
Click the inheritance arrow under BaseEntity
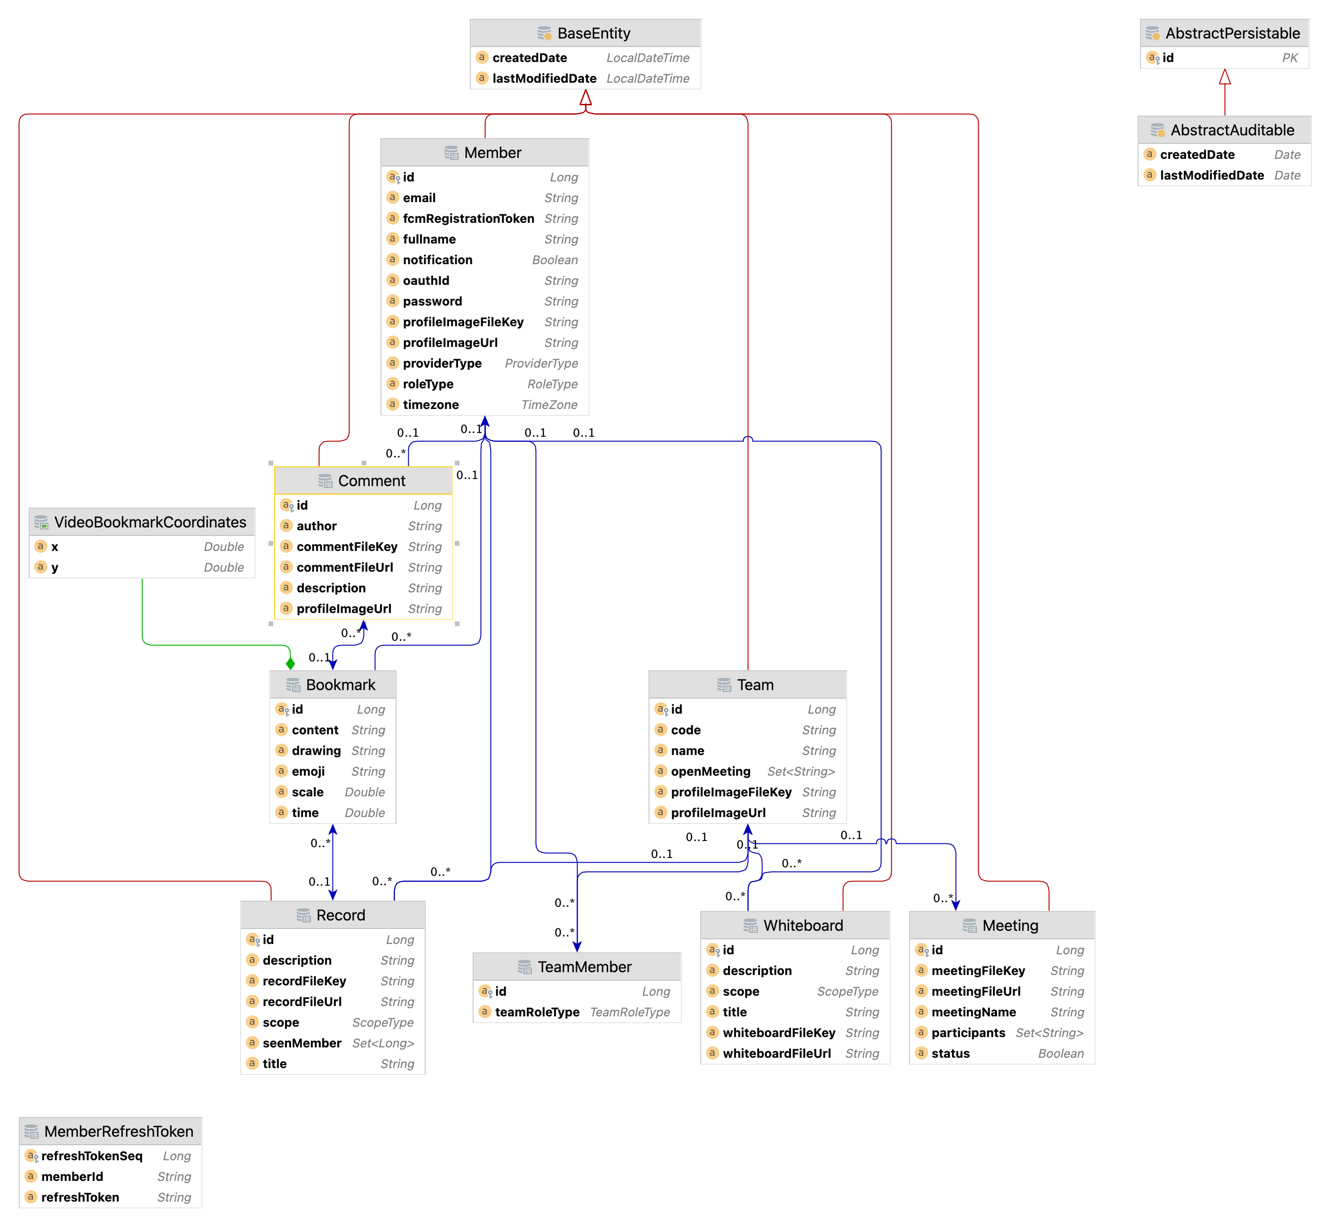(585, 98)
